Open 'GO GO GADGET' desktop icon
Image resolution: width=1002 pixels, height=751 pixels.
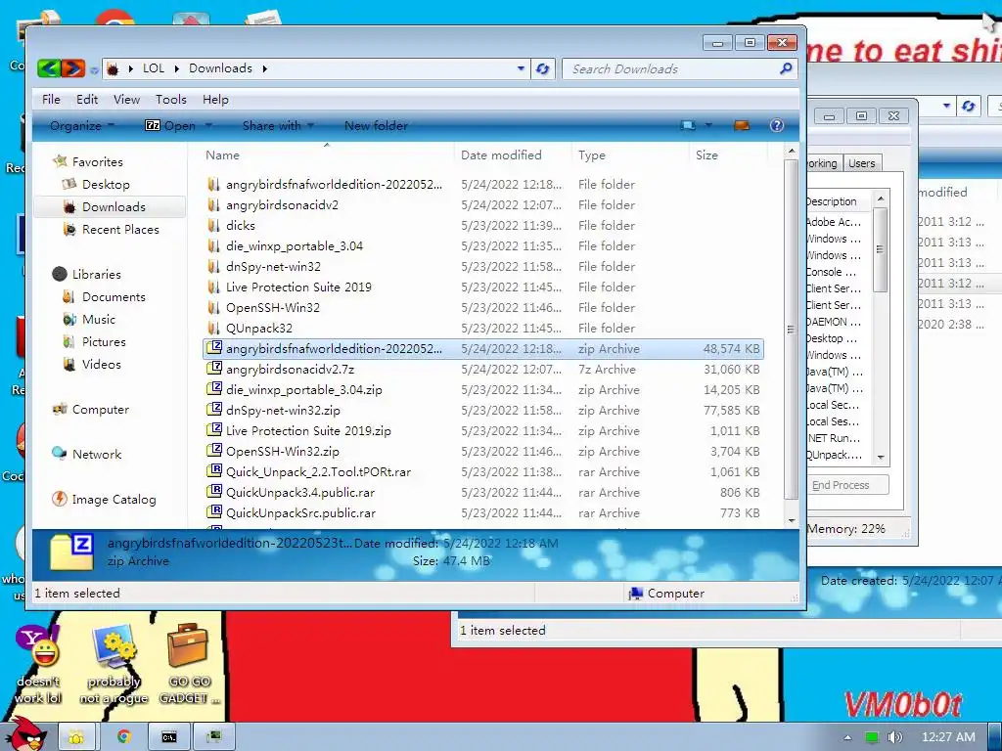[189, 665]
